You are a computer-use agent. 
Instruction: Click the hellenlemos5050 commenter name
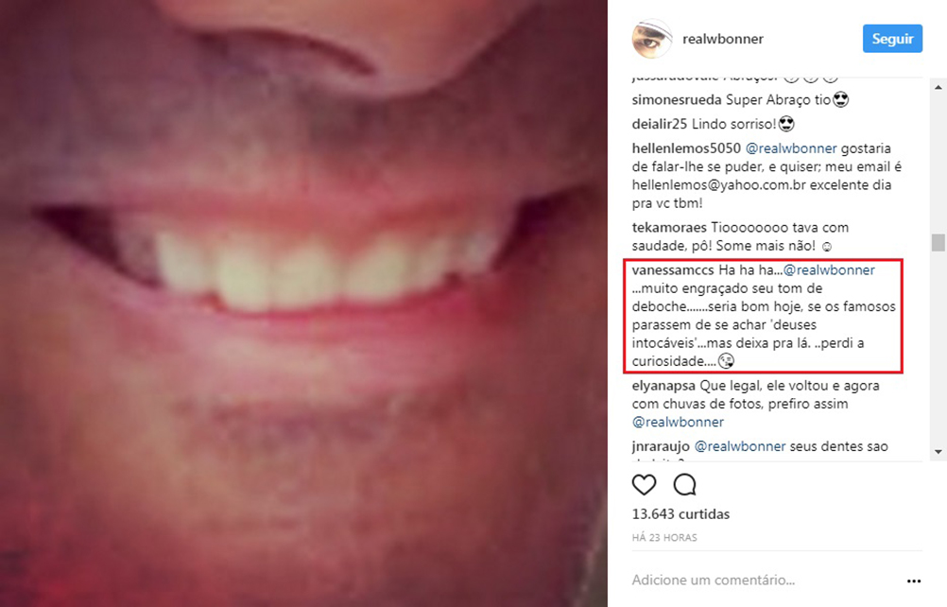(x=686, y=148)
